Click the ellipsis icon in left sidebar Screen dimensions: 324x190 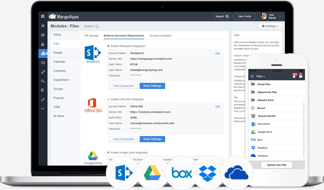43,109
